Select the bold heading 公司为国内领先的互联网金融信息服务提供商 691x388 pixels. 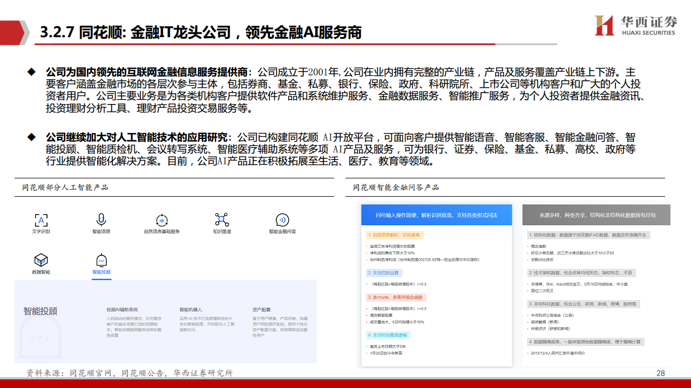[146, 72]
